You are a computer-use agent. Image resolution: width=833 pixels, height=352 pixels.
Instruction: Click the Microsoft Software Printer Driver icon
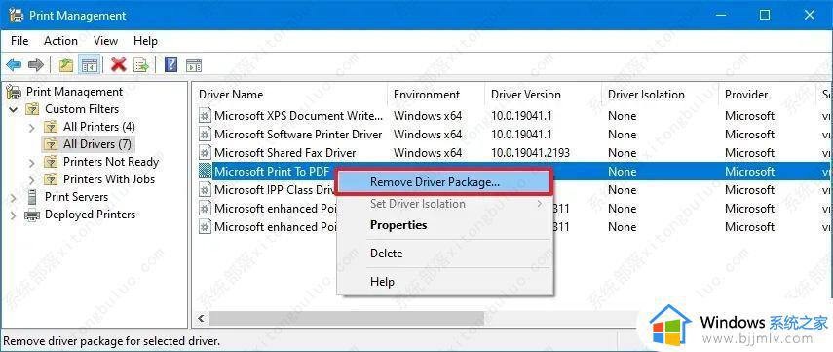(205, 135)
